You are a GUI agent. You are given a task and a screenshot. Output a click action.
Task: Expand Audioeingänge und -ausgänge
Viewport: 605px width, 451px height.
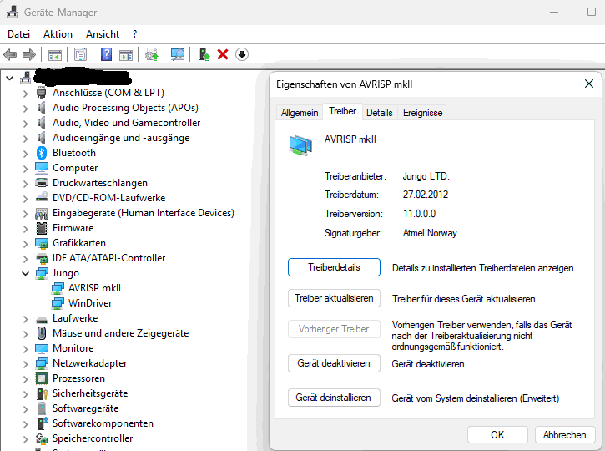pyautogui.click(x=25, y=139)
